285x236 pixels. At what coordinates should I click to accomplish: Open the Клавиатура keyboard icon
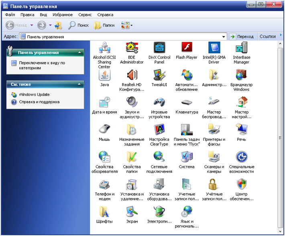tap(187, 103)
